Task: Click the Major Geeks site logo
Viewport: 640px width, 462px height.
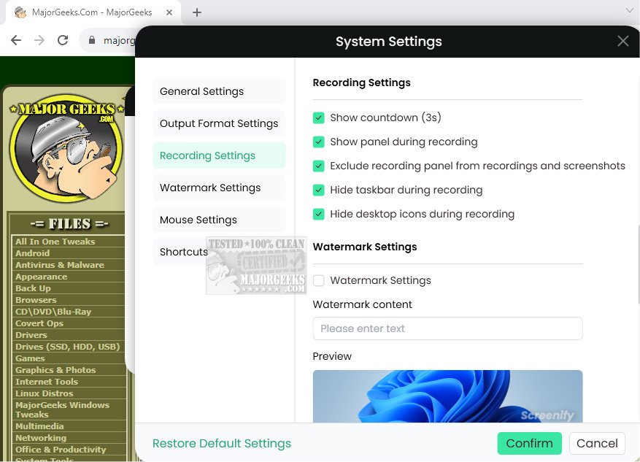Action: [66, 149]
